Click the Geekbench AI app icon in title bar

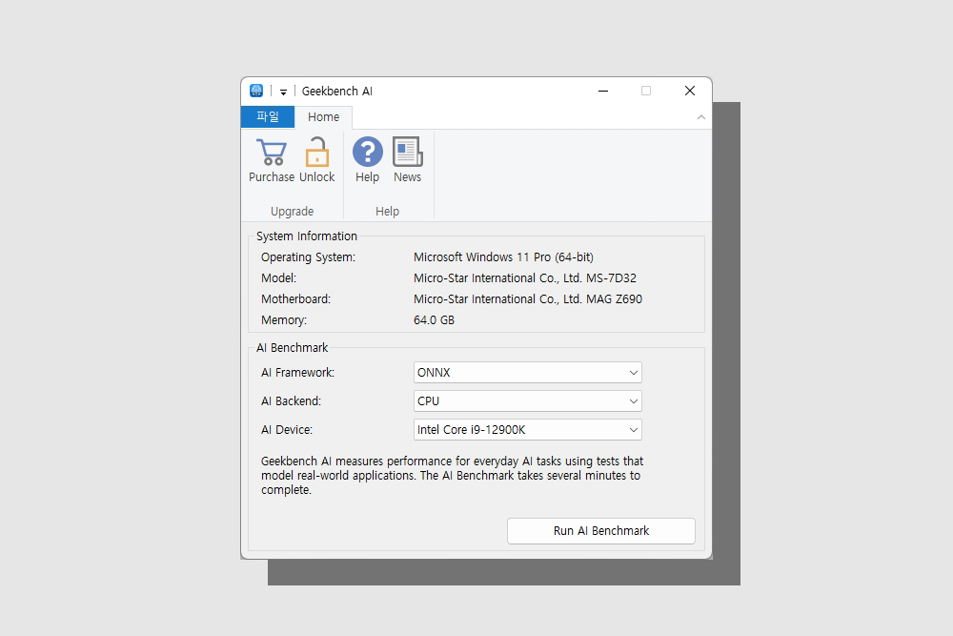[x=256, y=91]
